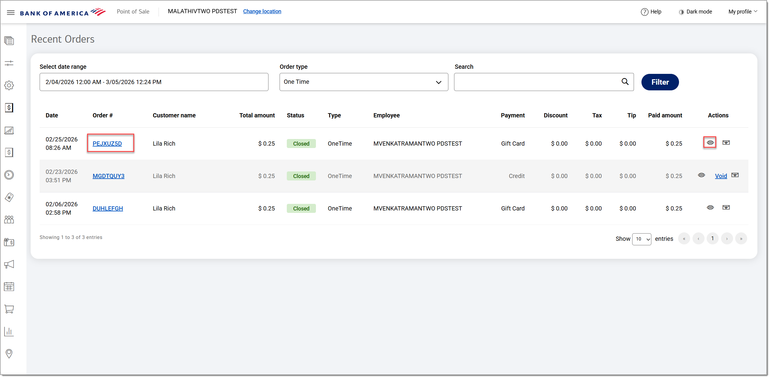Open the shopping cart icon in the sidebar

9,309
